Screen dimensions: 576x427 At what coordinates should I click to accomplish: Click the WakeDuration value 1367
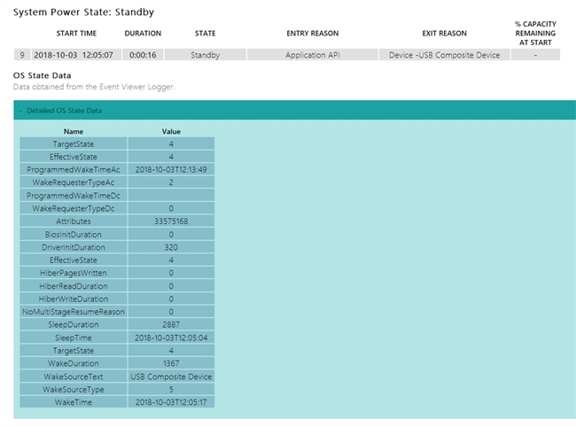(x=171, y=363)
